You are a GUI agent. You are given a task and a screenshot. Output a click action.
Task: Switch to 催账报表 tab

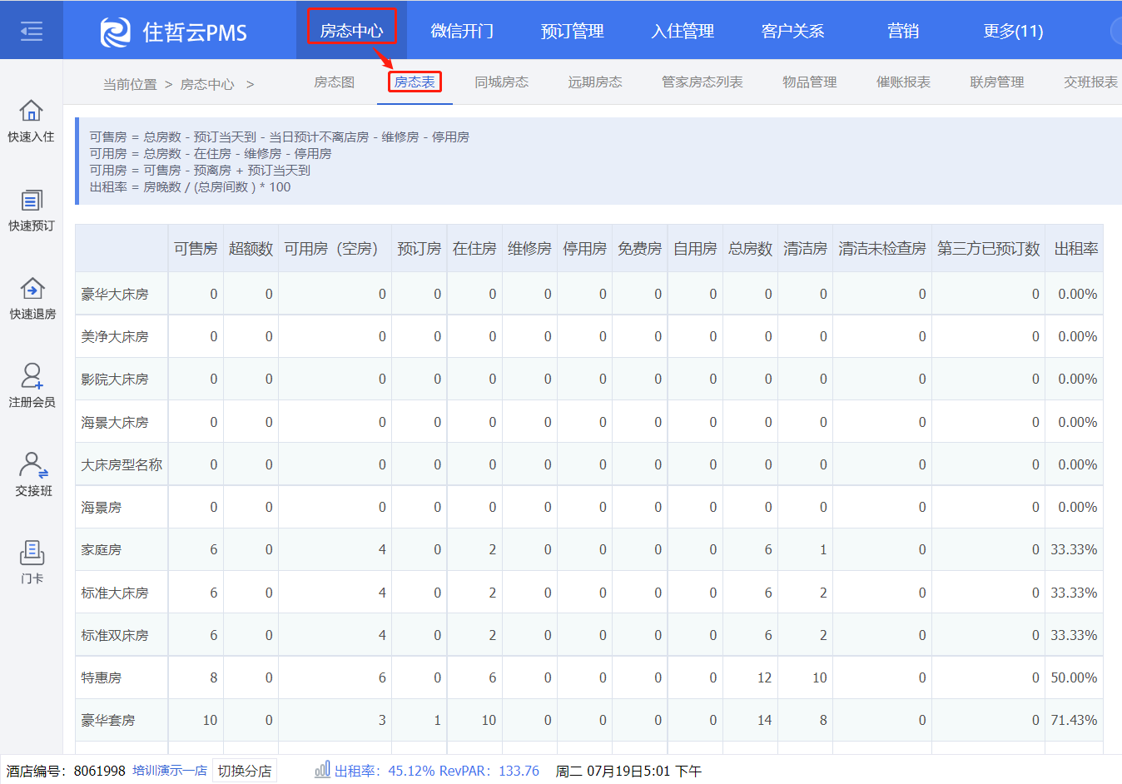coord(903,82)
